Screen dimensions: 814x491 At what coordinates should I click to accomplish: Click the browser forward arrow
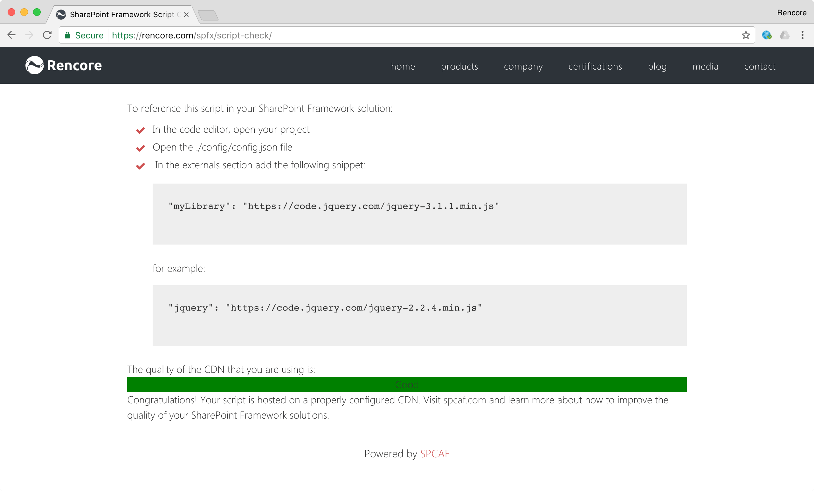pos(29,35)
